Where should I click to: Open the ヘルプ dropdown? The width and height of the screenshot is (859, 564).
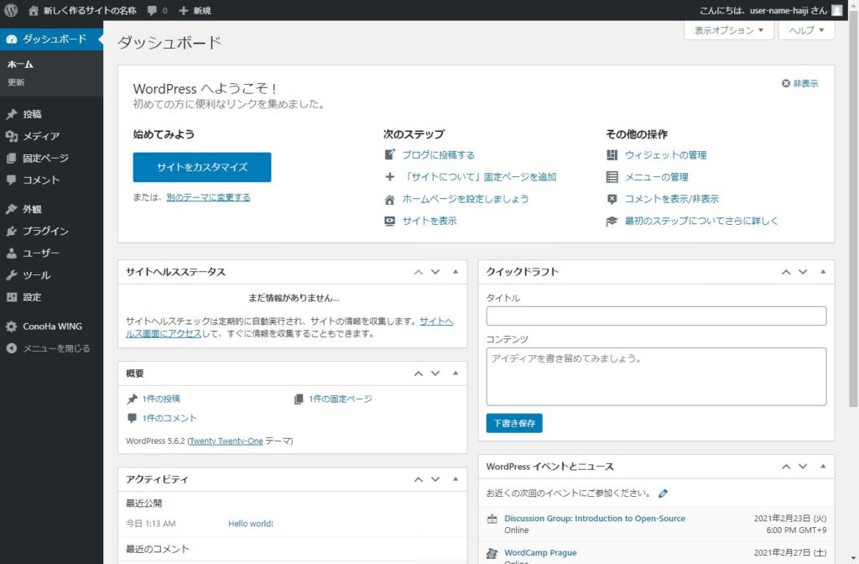[806, 30]
